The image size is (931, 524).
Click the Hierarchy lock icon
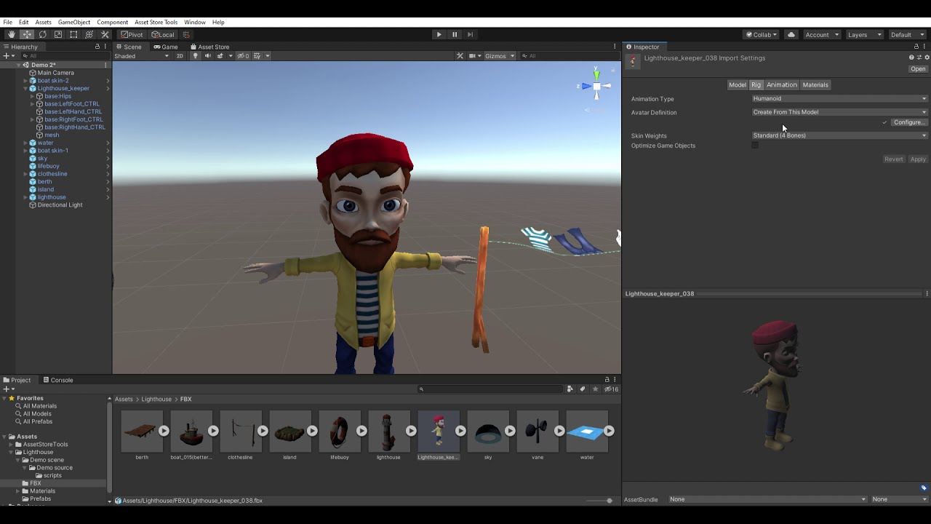tap(97, 47)
